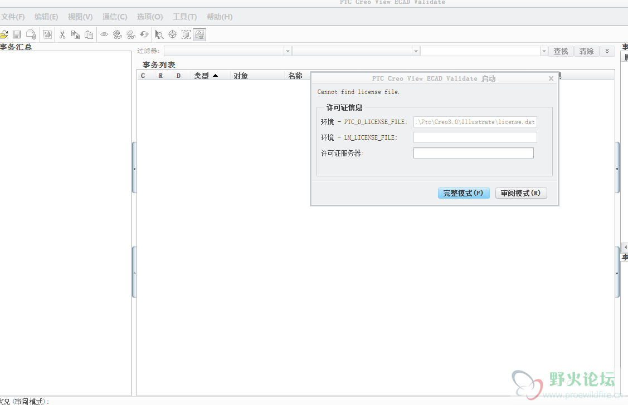The image size is (628, 405).
Task: Expand the double-chevron button beside 清除
Action: (x=607, y=51)
